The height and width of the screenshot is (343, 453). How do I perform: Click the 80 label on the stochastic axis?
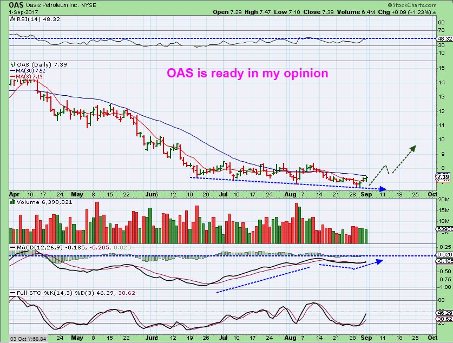(442, 300)
